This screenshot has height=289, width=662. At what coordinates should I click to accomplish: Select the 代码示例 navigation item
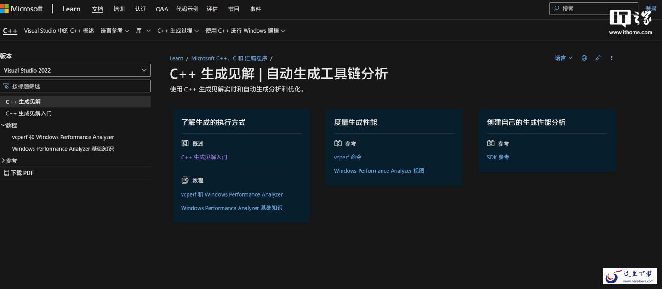tap(187, 9)
